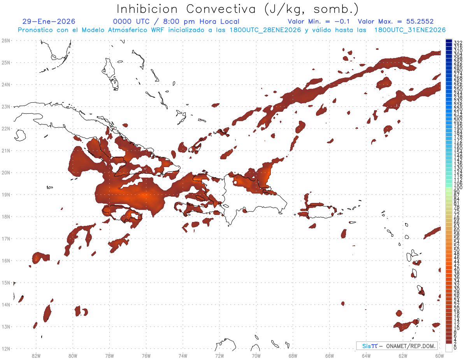Click the "72W" longitude label
467x361 pixels.
(219, 356)
